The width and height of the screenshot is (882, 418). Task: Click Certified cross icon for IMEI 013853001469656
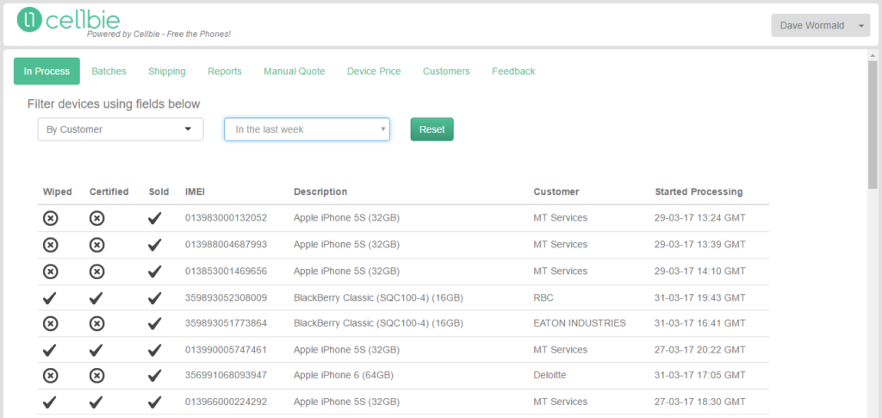pos(96,271)
